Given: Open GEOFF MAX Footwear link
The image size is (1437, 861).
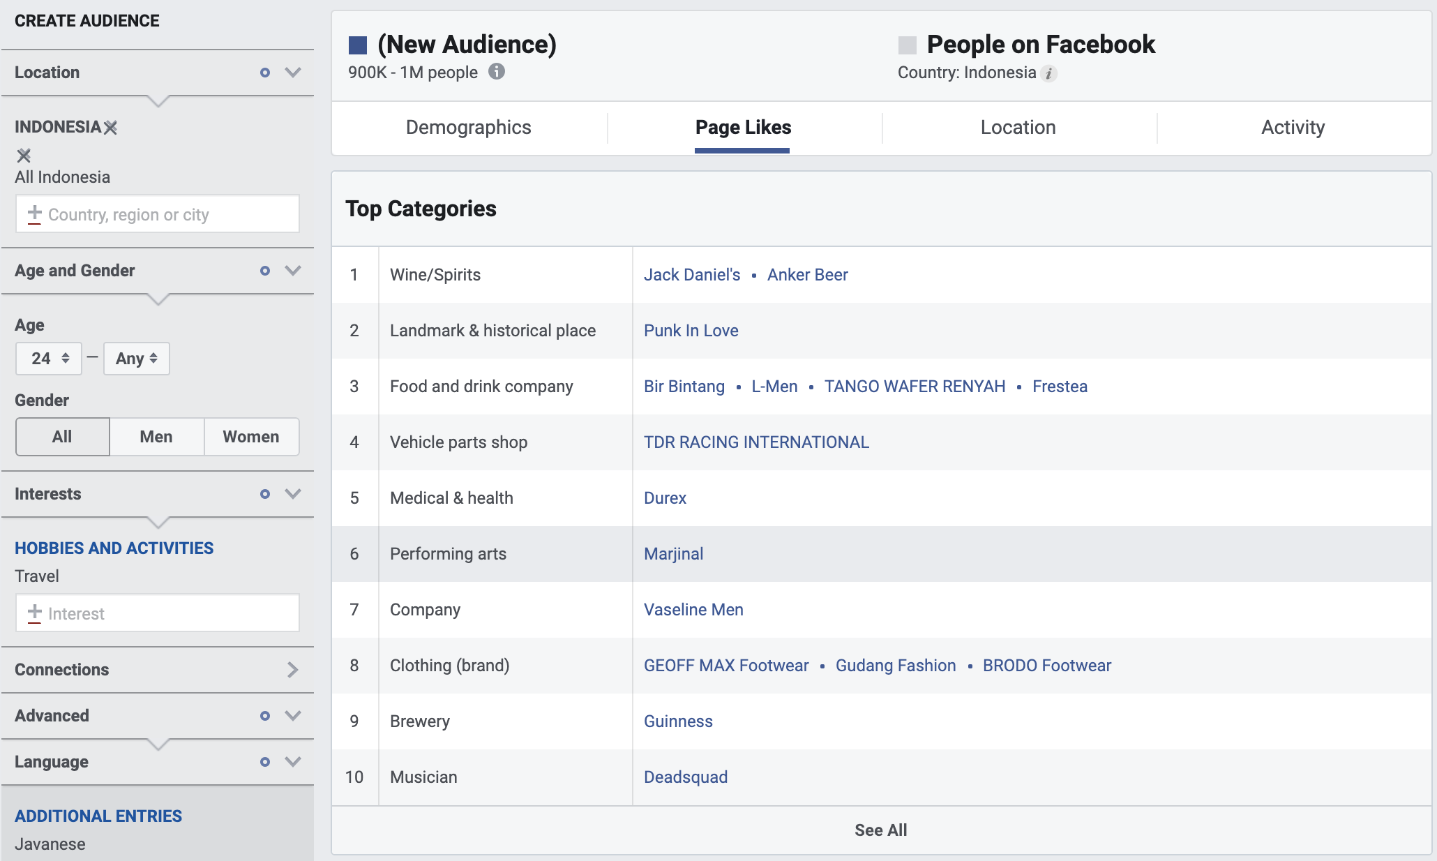Looking at the screenshot, I should click(726, 666).
